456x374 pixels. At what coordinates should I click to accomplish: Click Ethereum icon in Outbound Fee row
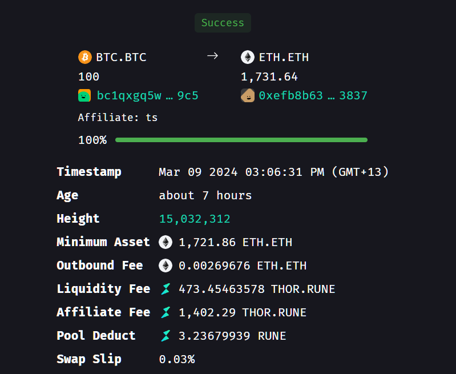pyautogui.click(x=166, y=266)
